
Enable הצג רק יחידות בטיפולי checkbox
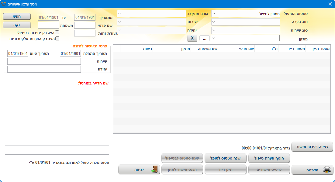(57, 33)
